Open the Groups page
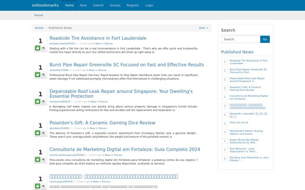The width and height of the screenshot is (305, 190). (x=115, y=5)
